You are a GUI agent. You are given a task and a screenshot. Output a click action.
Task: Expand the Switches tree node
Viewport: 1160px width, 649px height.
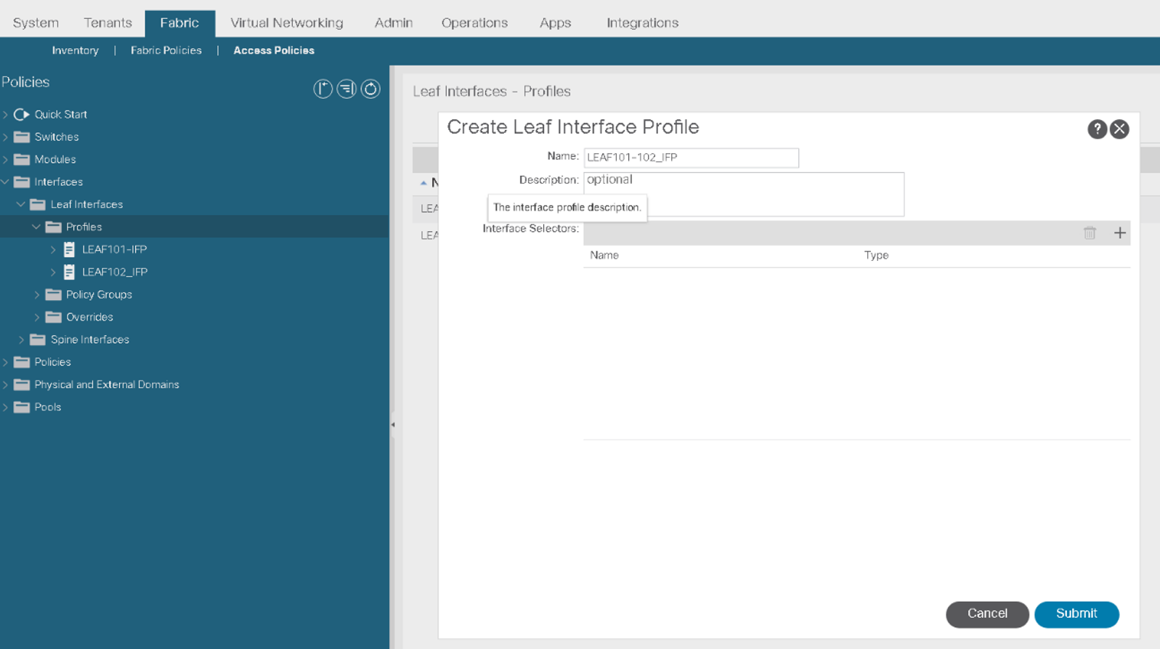[x=6, y=137]
